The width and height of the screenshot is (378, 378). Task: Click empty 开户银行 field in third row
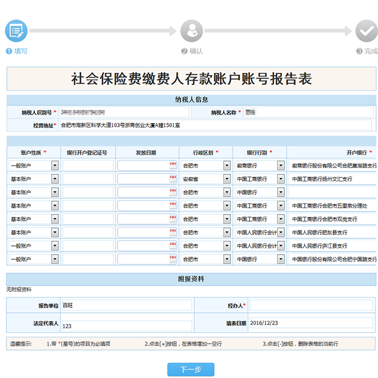(333, 192)
